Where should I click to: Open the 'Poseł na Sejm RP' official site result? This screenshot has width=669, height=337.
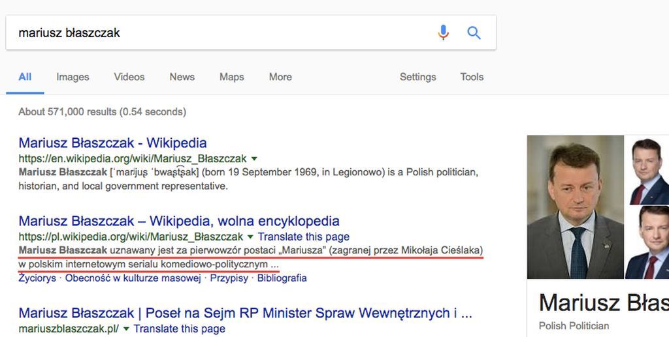245,314
